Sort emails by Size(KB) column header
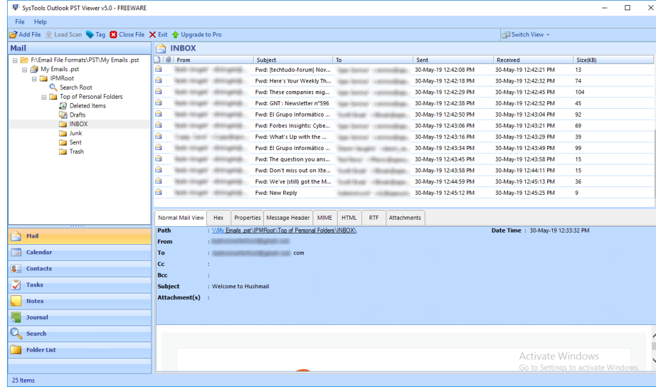656x387 pixels. [613, 60]
